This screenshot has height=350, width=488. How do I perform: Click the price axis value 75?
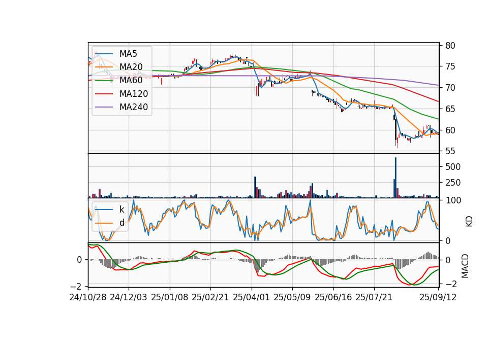click(x=450, y=67)
